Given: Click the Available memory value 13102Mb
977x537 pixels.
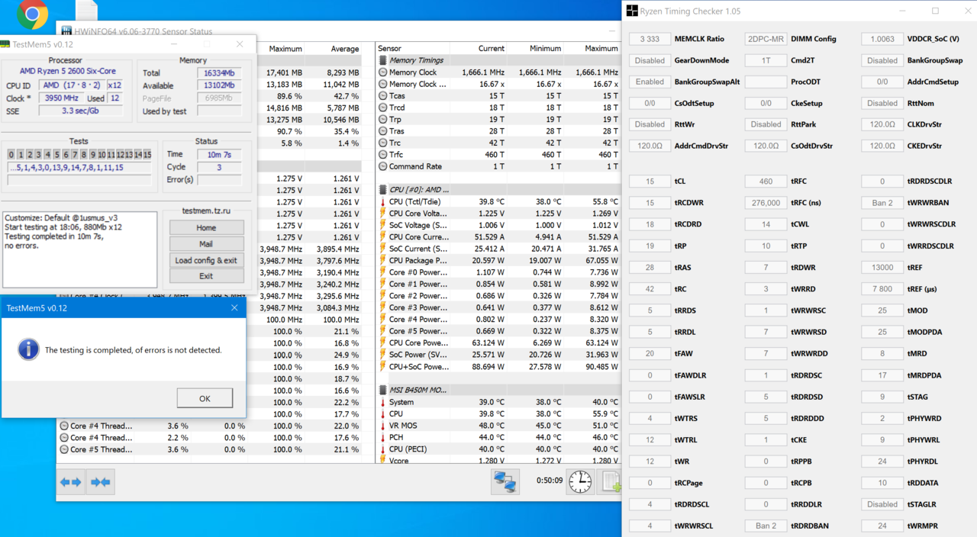Looking at the screenshot, I should point(219,85).
